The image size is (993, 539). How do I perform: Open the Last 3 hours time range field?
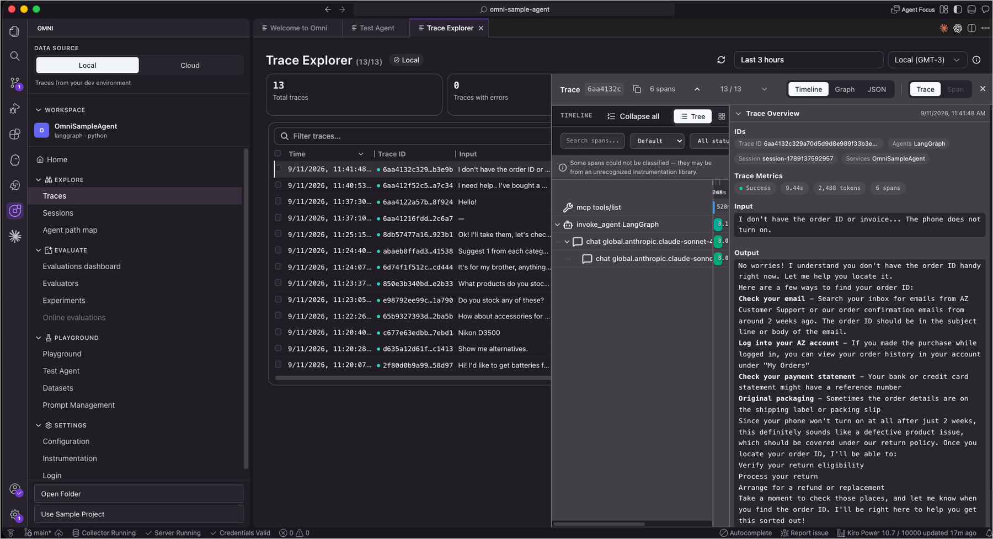[808, 60]
